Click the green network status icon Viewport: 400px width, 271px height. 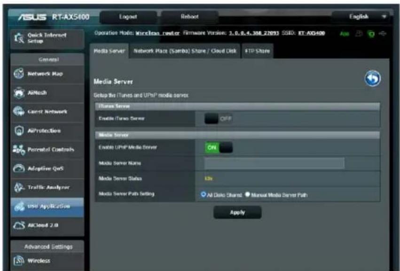(x=371, y=34)
